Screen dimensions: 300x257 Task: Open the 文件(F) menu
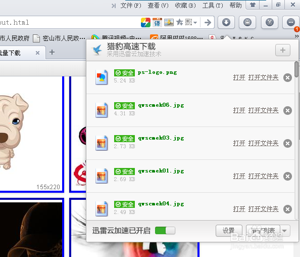tap(131, 6)
